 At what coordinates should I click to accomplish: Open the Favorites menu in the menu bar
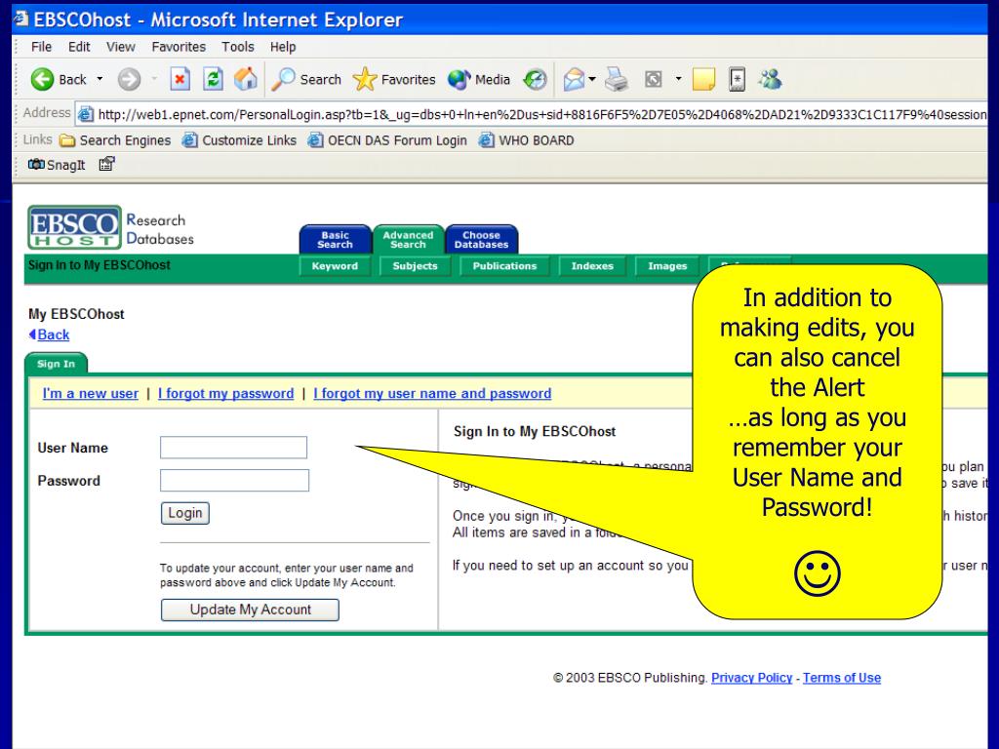point(179,47)
